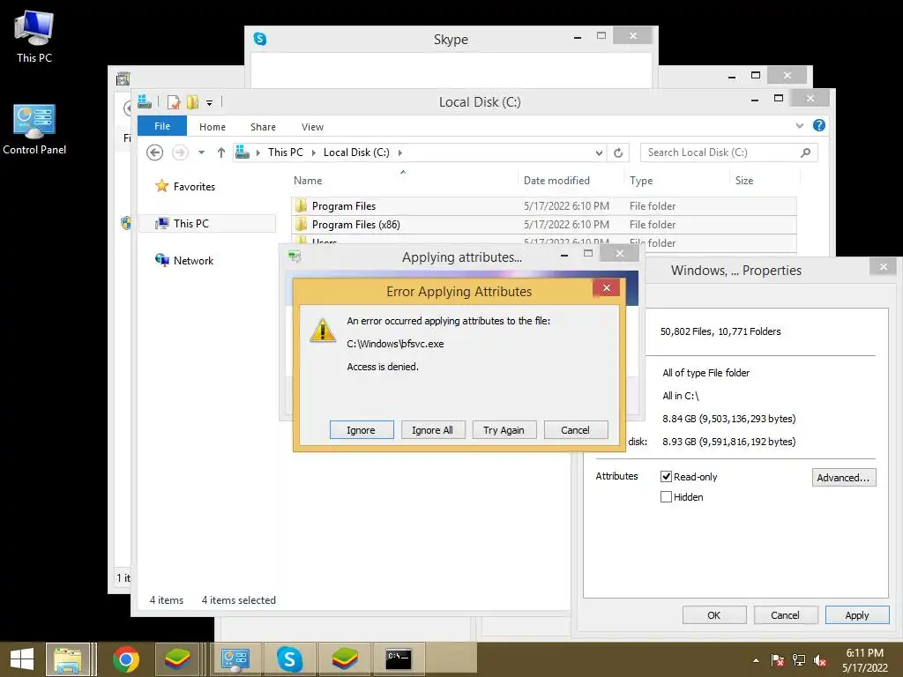Screen dimensions: 903x677
Task: Open Share ribbon tab
Action: click(263, 127)
